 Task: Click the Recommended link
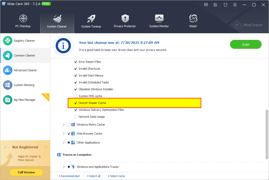coord(70,176)
